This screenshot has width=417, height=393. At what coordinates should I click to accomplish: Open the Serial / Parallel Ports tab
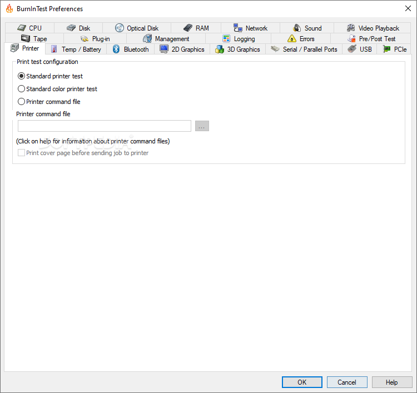click(304, 49)
